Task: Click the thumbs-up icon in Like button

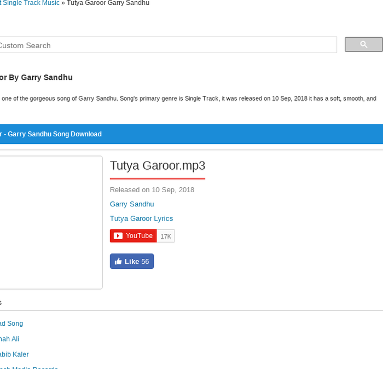Action: [x=118, y=261]
